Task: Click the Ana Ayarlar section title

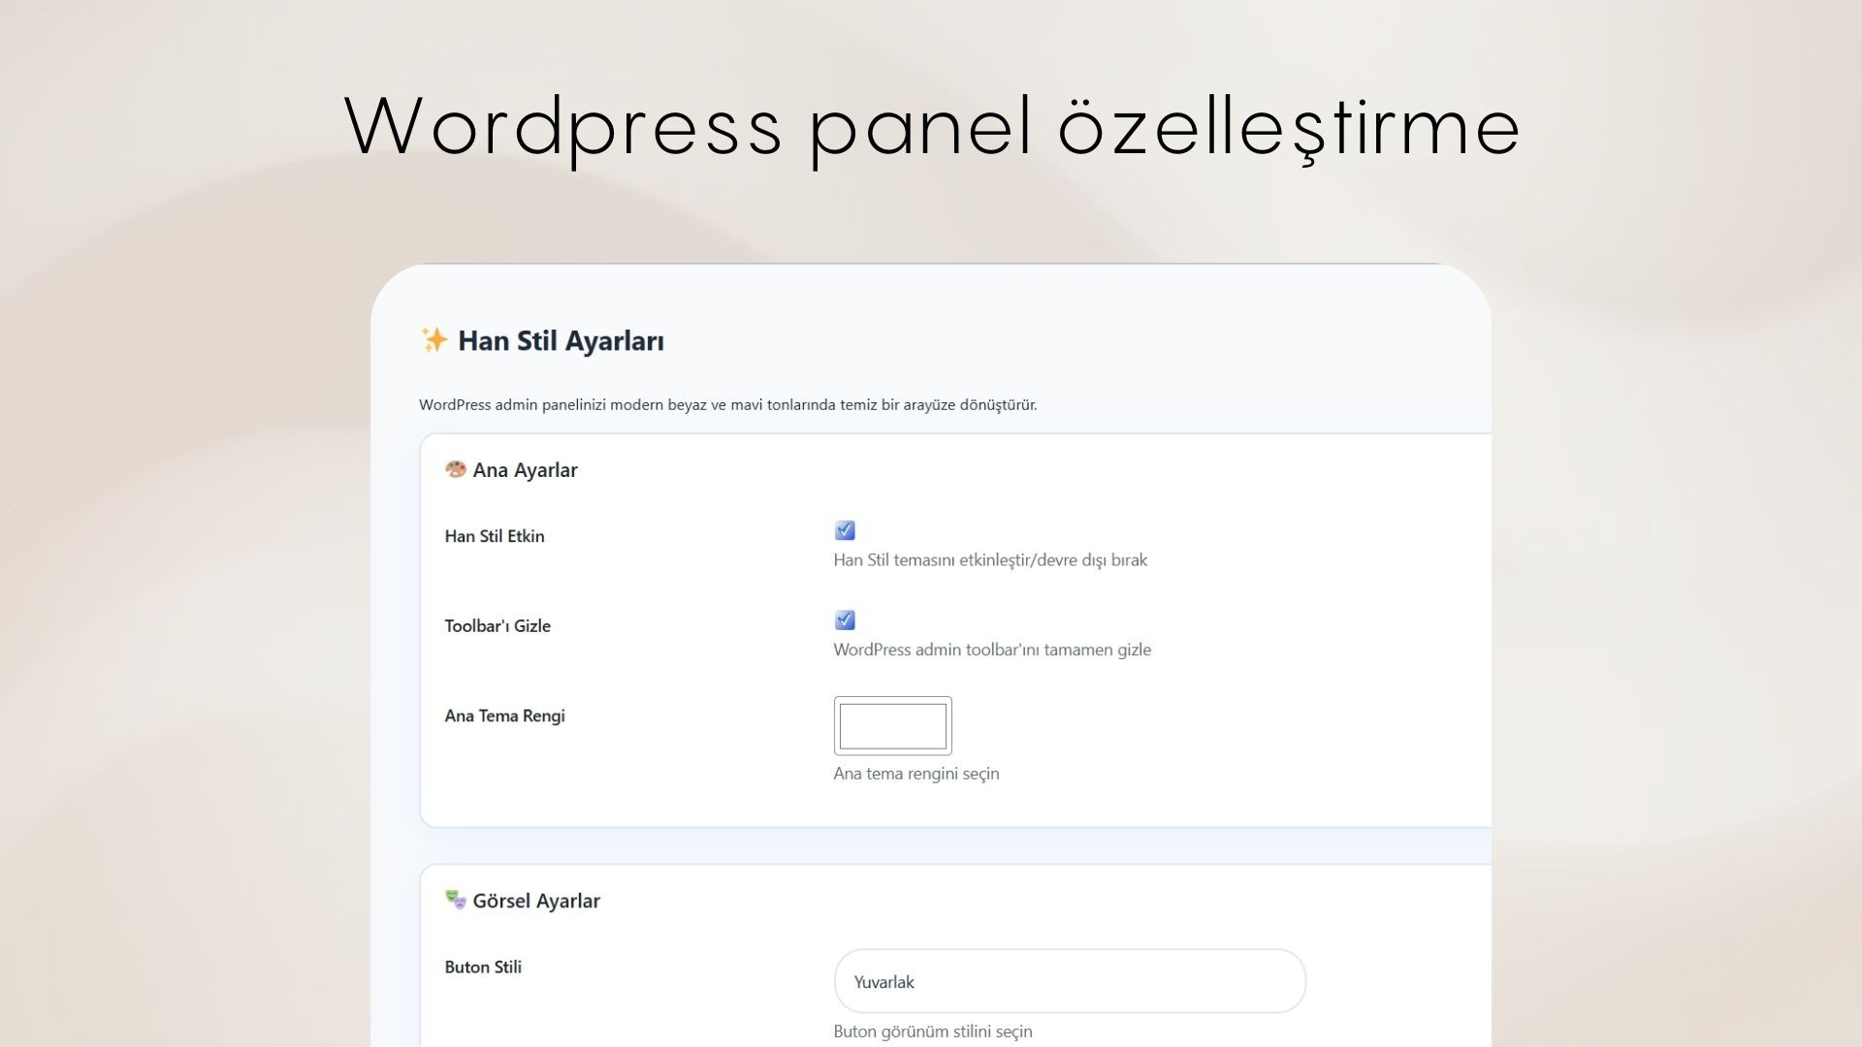Action: point(525,470)
